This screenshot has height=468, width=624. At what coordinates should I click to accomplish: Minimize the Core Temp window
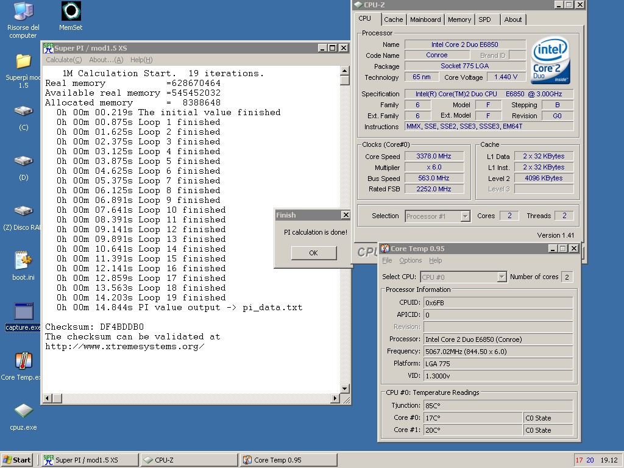(552, 249)
